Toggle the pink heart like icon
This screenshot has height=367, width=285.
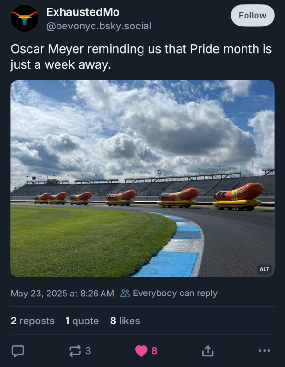[x=141, y=350]
